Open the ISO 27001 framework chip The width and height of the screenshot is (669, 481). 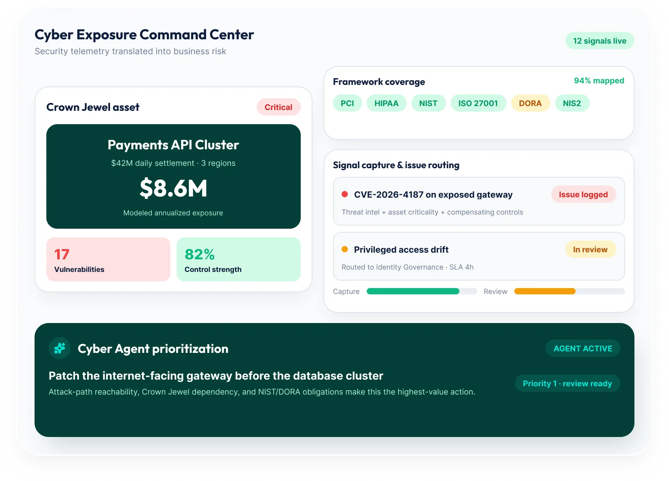coord(478,103)
